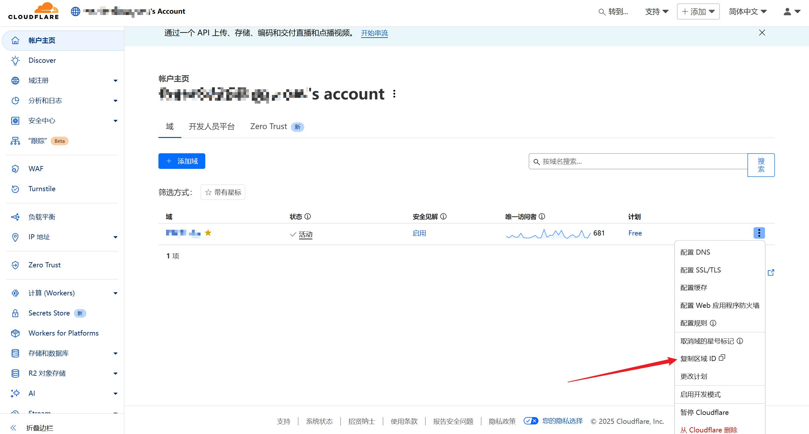
Task: Click the info icon next to 状态 column
Action: (308, 217)
